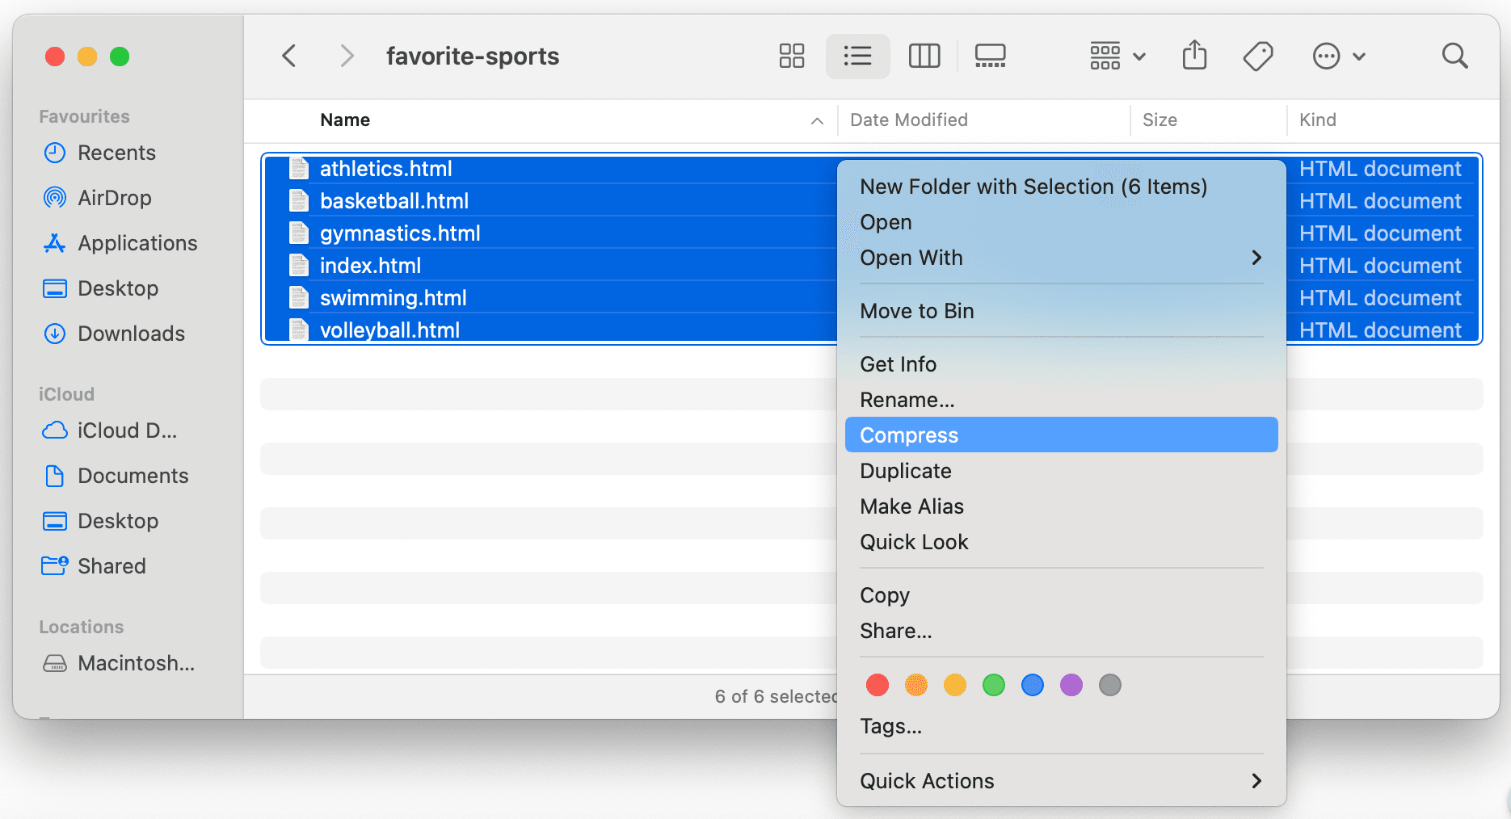
Task: Choose Move to Bin
Action: point(1061,311)
